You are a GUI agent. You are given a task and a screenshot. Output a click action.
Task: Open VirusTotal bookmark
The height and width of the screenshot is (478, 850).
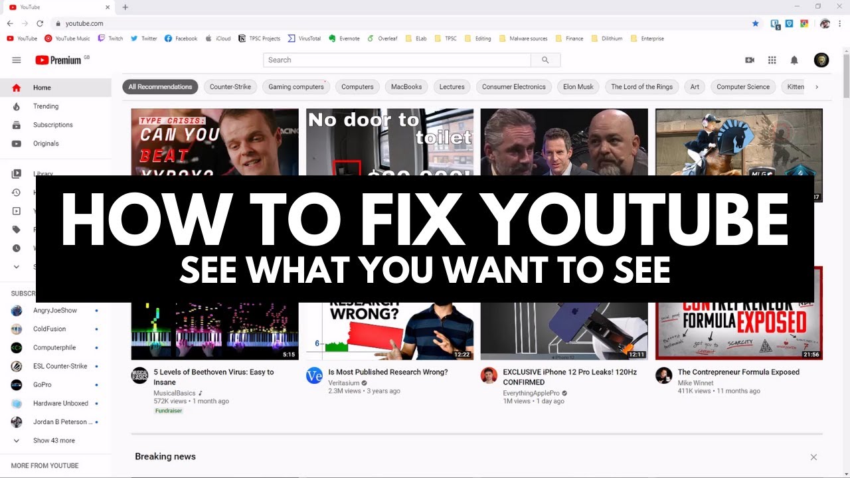tap(304, 39)
